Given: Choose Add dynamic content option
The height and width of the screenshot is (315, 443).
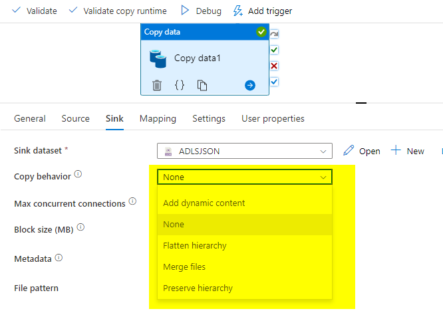Looking at the screenshot, I should coord(204,203).
